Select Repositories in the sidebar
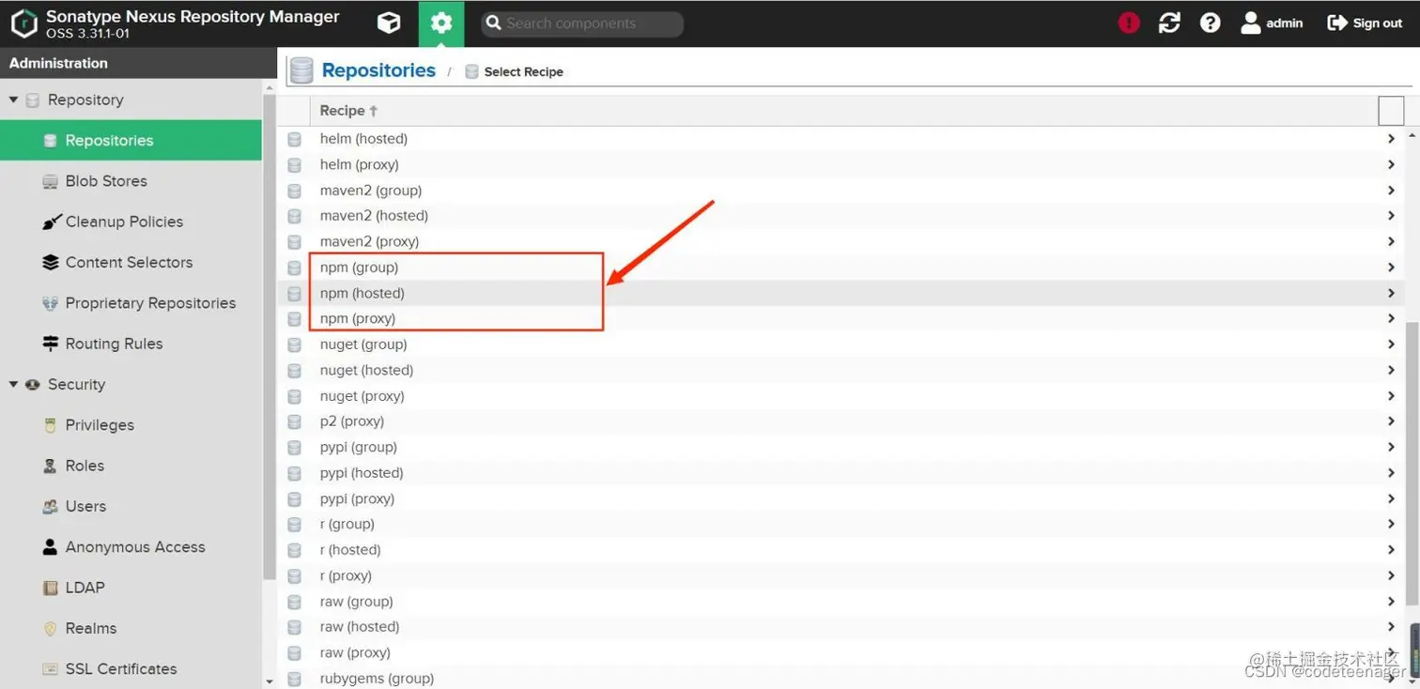1420x689 pixels. tap(131, 140)
